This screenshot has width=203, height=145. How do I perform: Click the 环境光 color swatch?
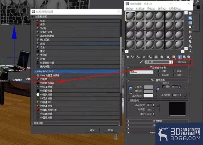(148, 87)
